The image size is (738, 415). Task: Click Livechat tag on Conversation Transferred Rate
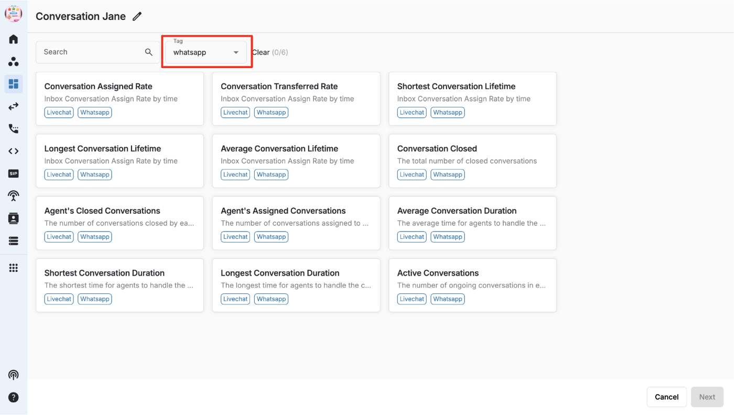point(235,112)
